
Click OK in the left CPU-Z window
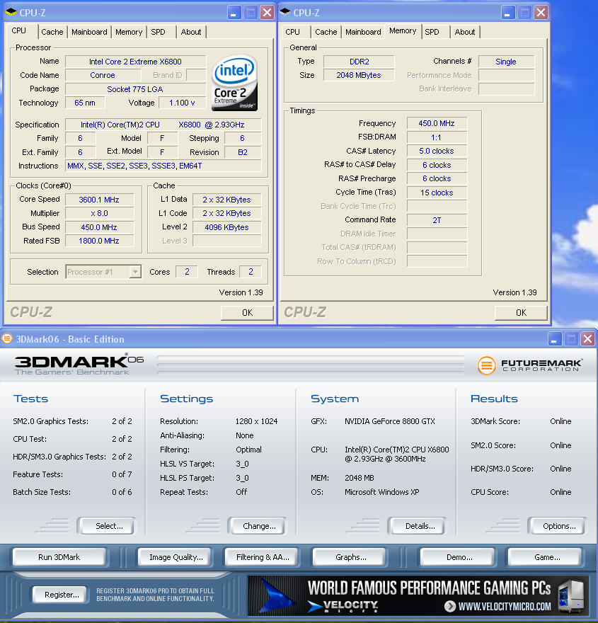click(247, 313)
